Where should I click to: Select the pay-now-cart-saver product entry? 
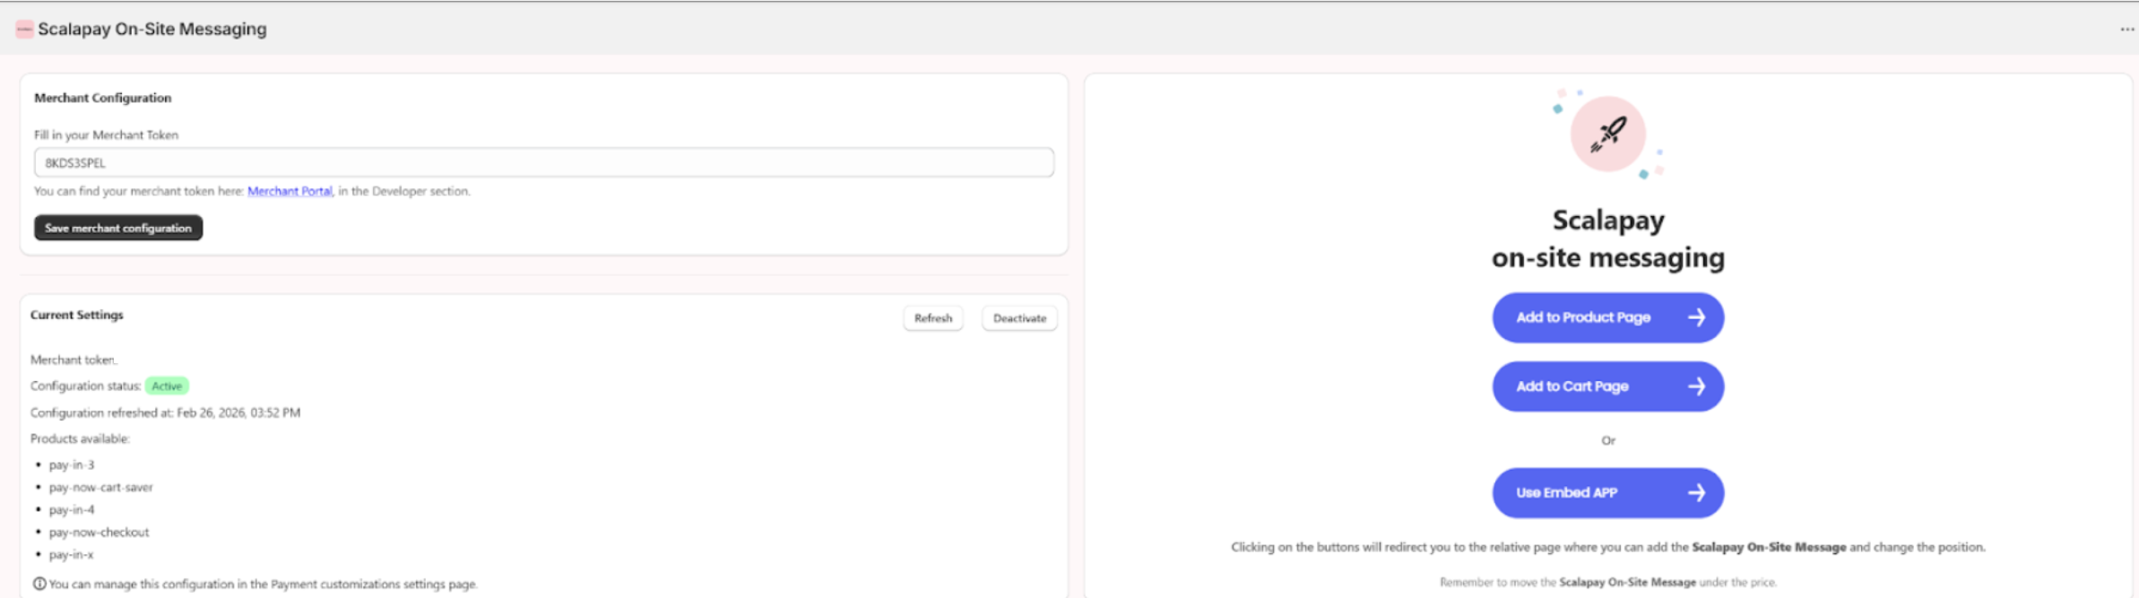pyautogui.click(x=101, y=488)
